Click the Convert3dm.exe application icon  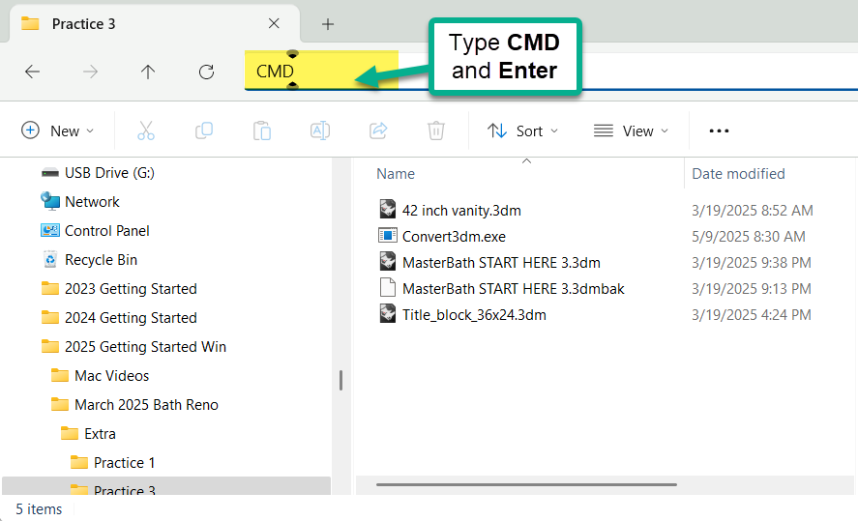tap(388, 236)
